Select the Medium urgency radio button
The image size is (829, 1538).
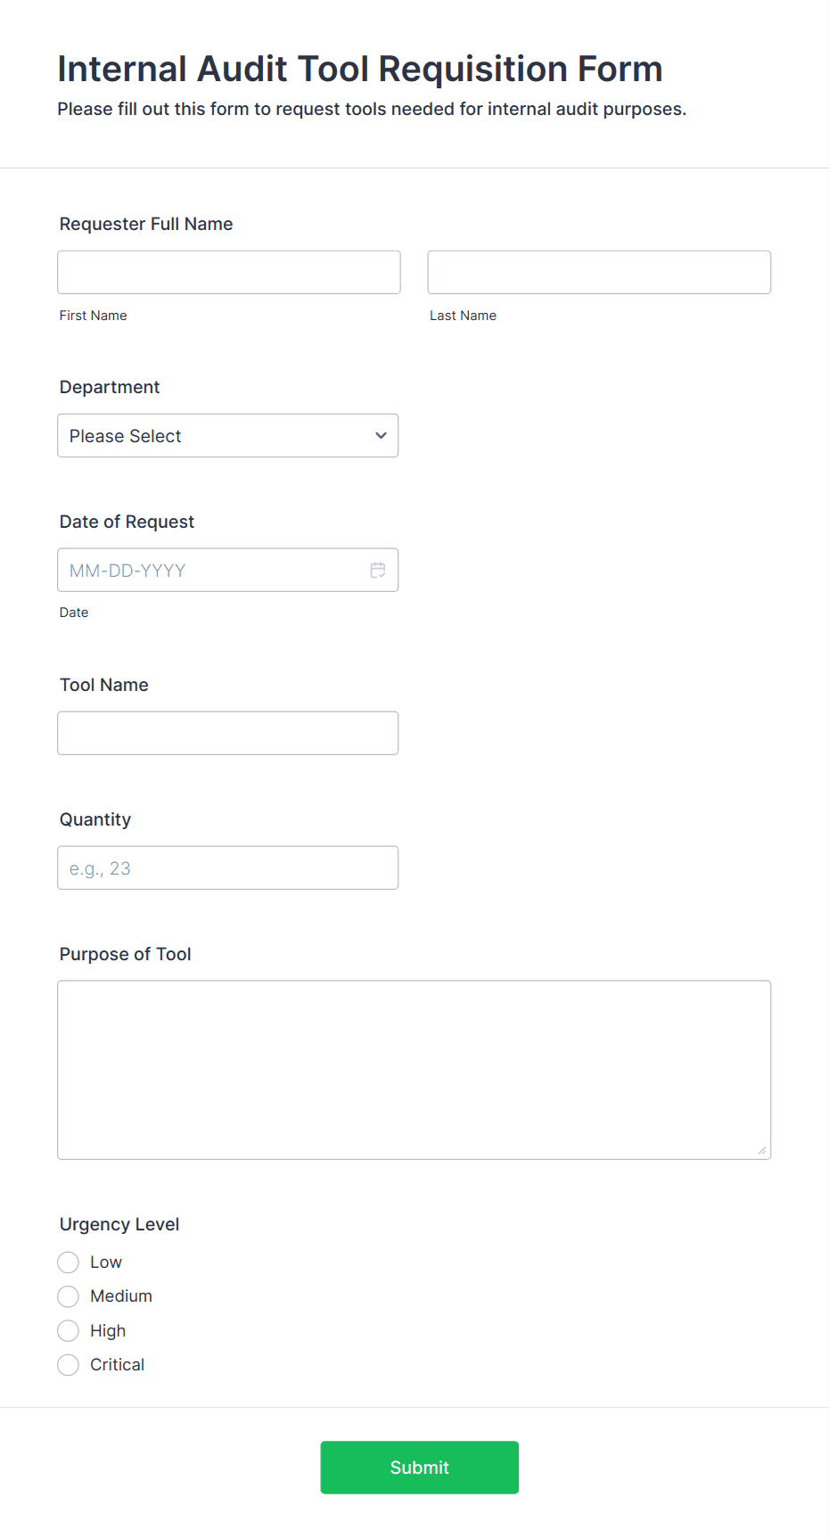(x=69, y=1296)
